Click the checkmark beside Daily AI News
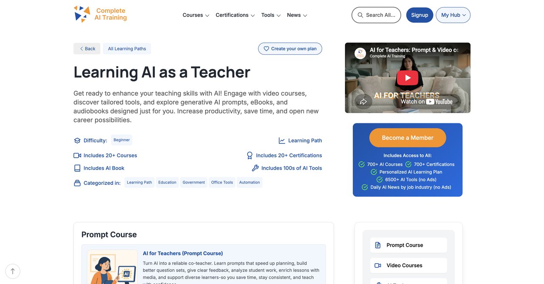The height and width of the screenshot is (284, 544). point(365,187)
